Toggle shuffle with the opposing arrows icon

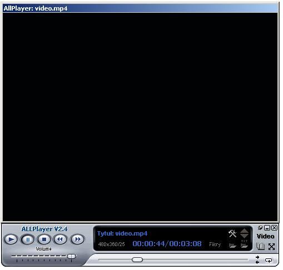tap(257, 259)
